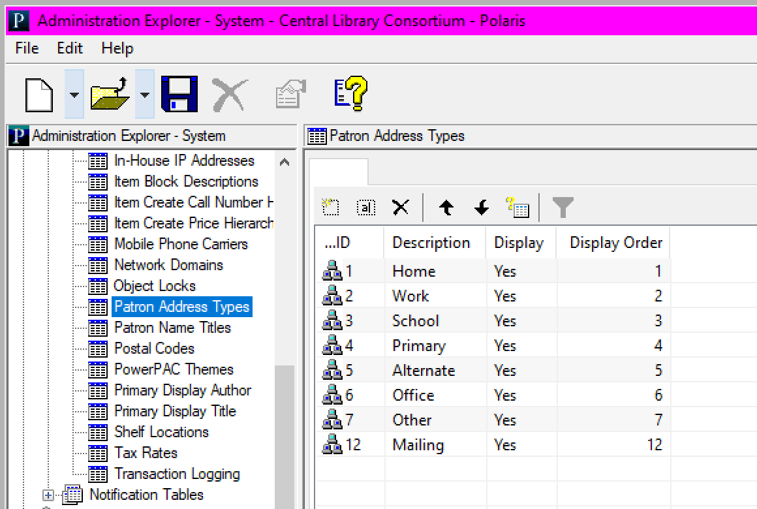Viewport: 757px width, 509px height.
Task: Select PowerPAC Themes tree item
Action: tap(174, 369)
